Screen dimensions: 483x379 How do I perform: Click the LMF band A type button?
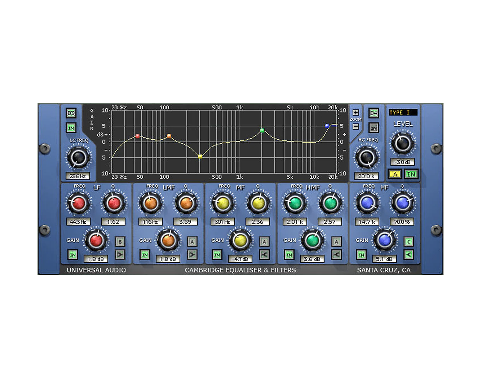(x=192, y=242)
